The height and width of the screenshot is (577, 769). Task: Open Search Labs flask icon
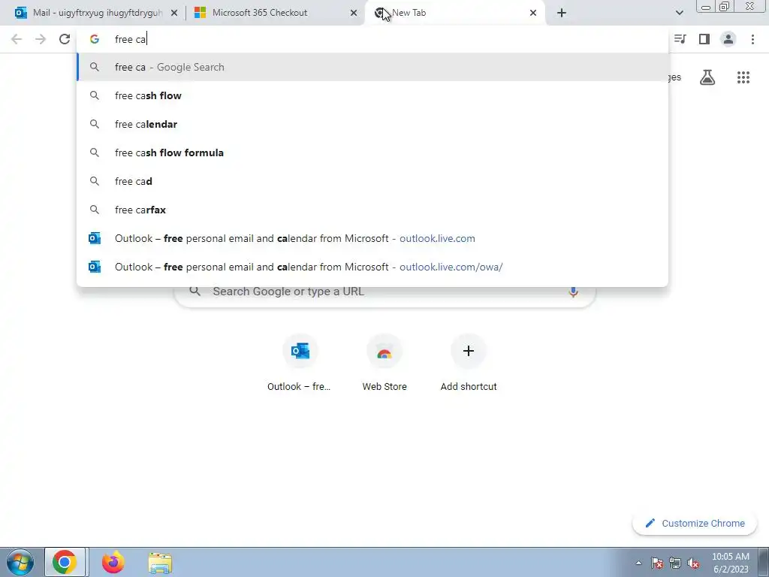coord(707,77)
